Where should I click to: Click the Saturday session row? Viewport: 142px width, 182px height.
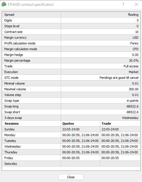(x=71, y=164)
